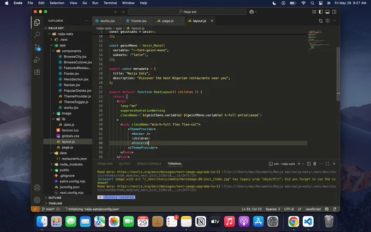Open Notion from the Dock
Viewport: 371px width, 232px height.
[201, 222]
